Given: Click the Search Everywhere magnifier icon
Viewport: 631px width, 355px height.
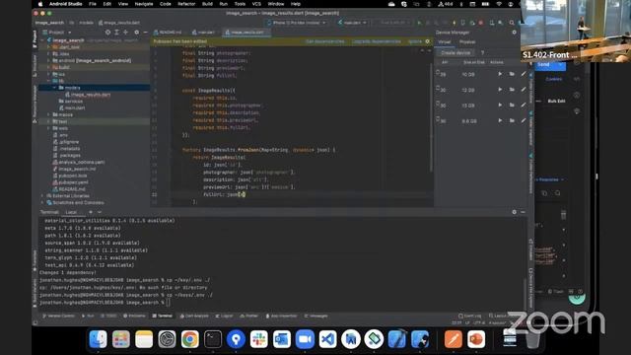Looking at the screenshot, I should (x=512, y=23).
